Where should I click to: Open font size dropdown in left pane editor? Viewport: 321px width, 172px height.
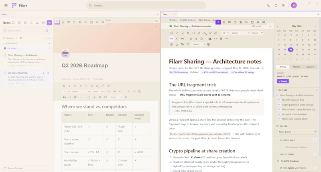(x=66, y=92)
